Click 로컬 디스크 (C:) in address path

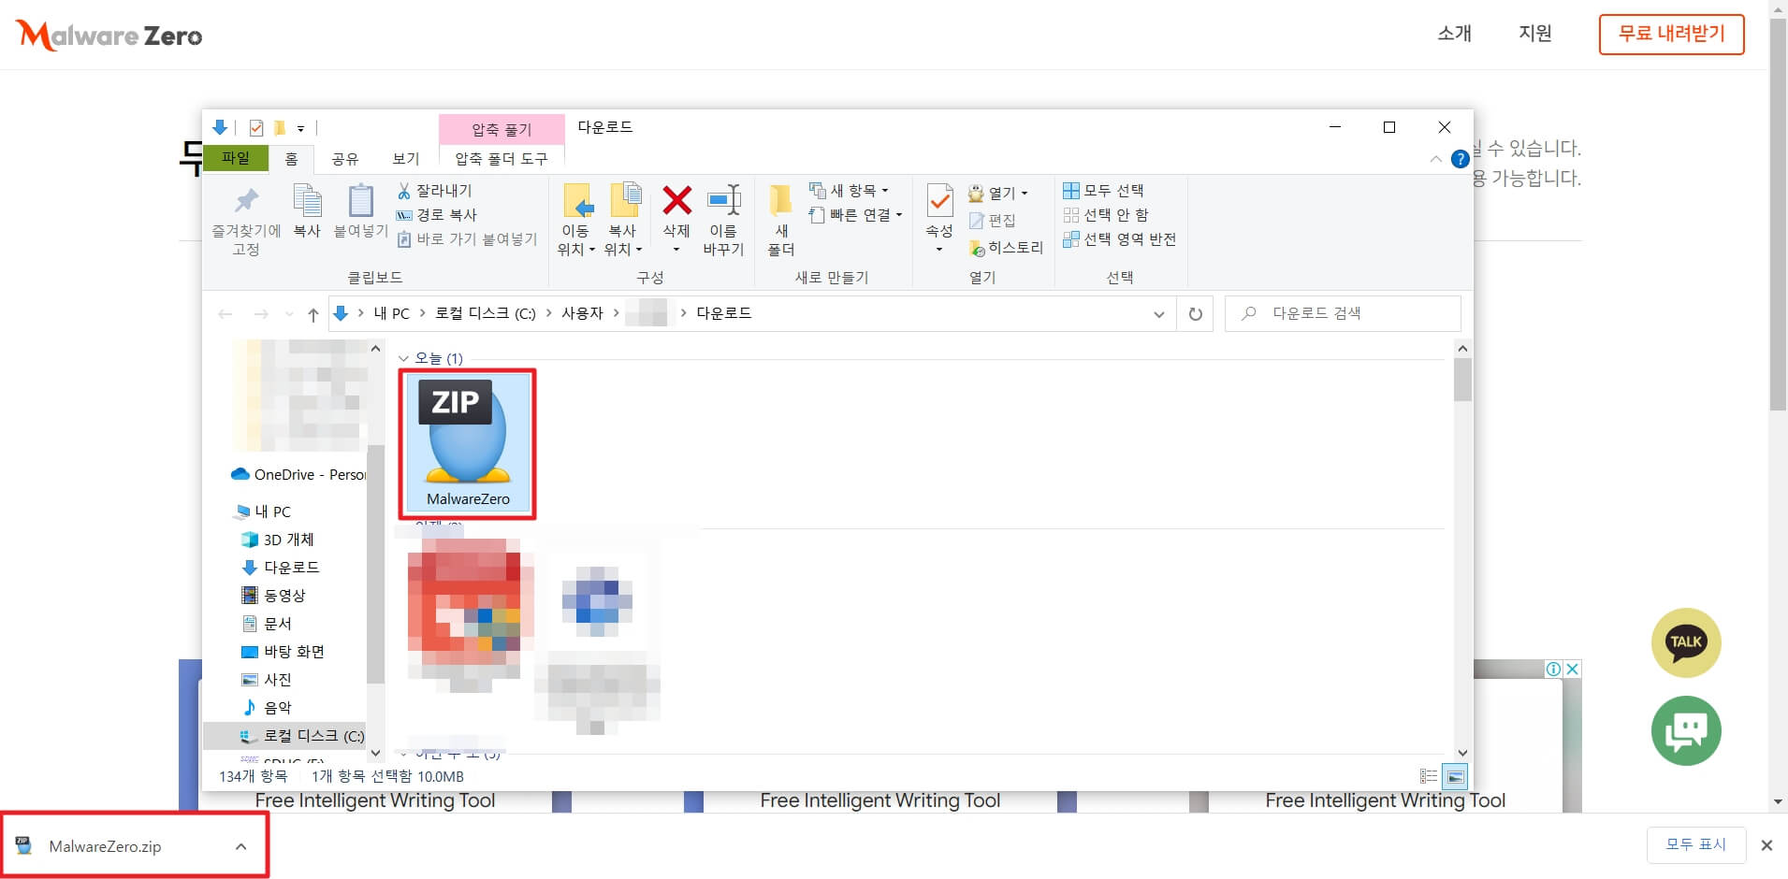tap(486, 313)
